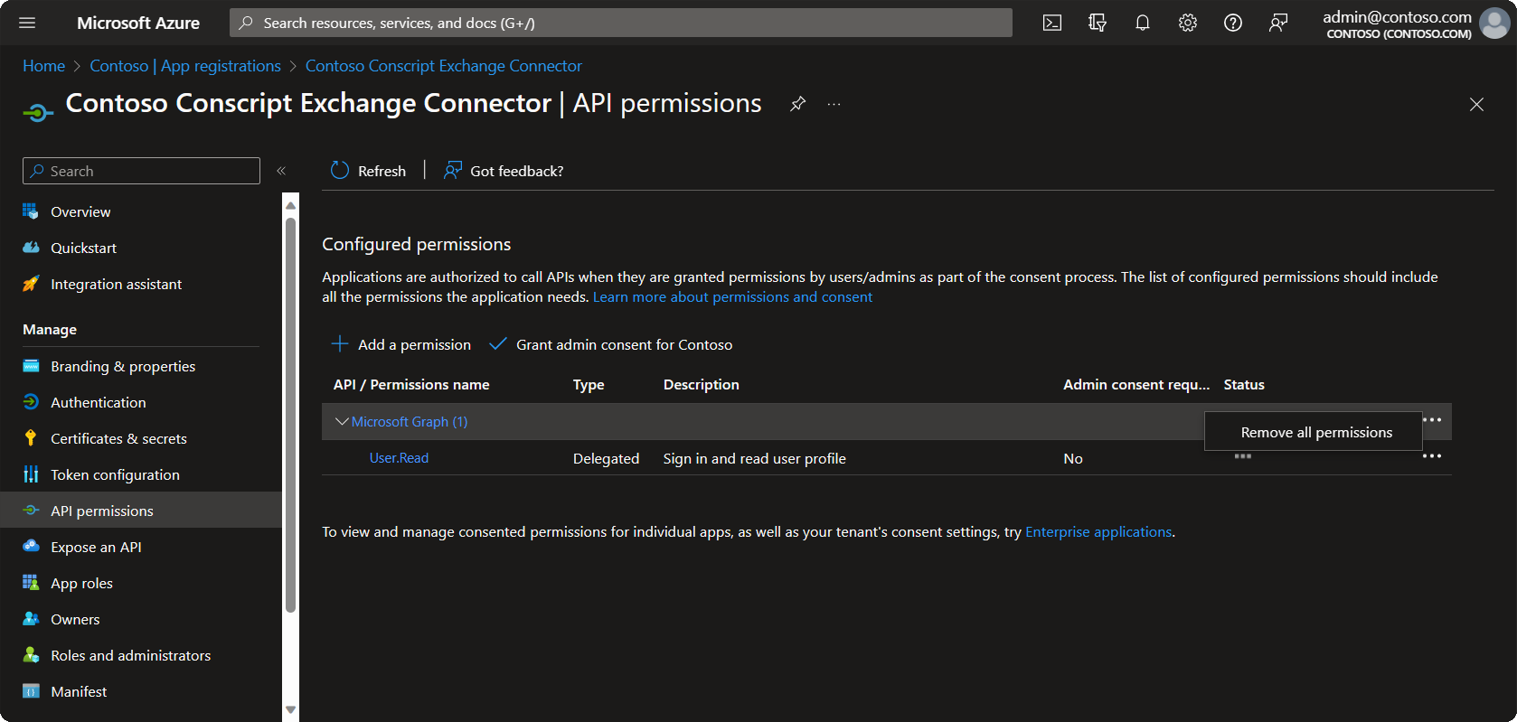Open Contoso | App registrations breadcrumb
The image size is (1517, 722).
(x=185, y=66)
